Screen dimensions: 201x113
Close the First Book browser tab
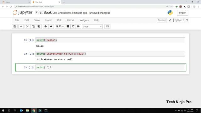point(59,2)
